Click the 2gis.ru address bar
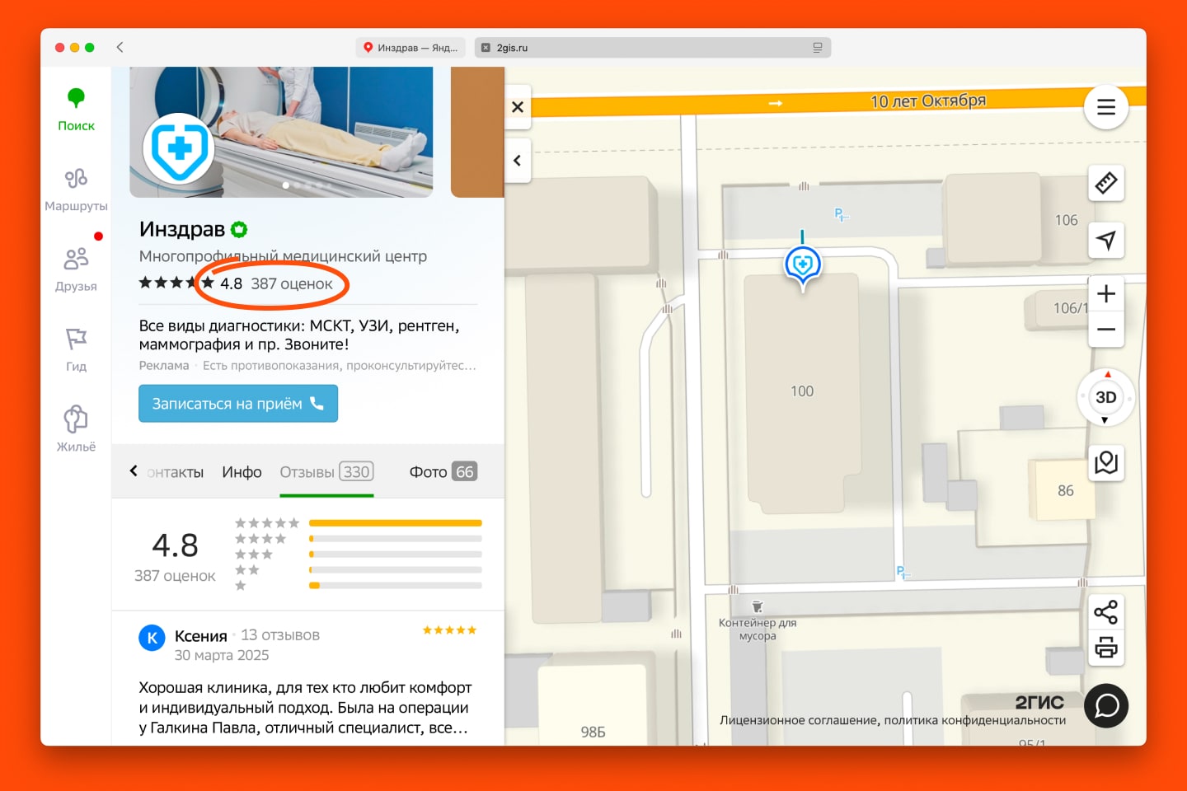The height and width of the screenshot is (791, 1187). (x=652, y=48)
